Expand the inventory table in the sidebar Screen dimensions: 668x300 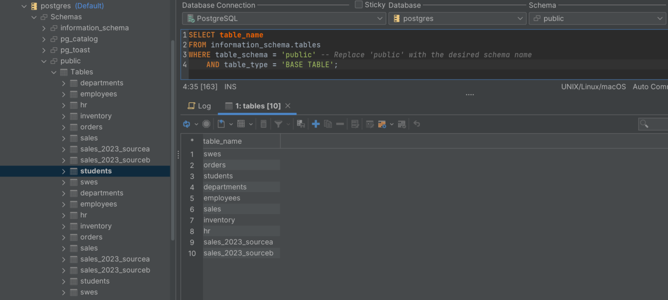(x=63, y=116)
